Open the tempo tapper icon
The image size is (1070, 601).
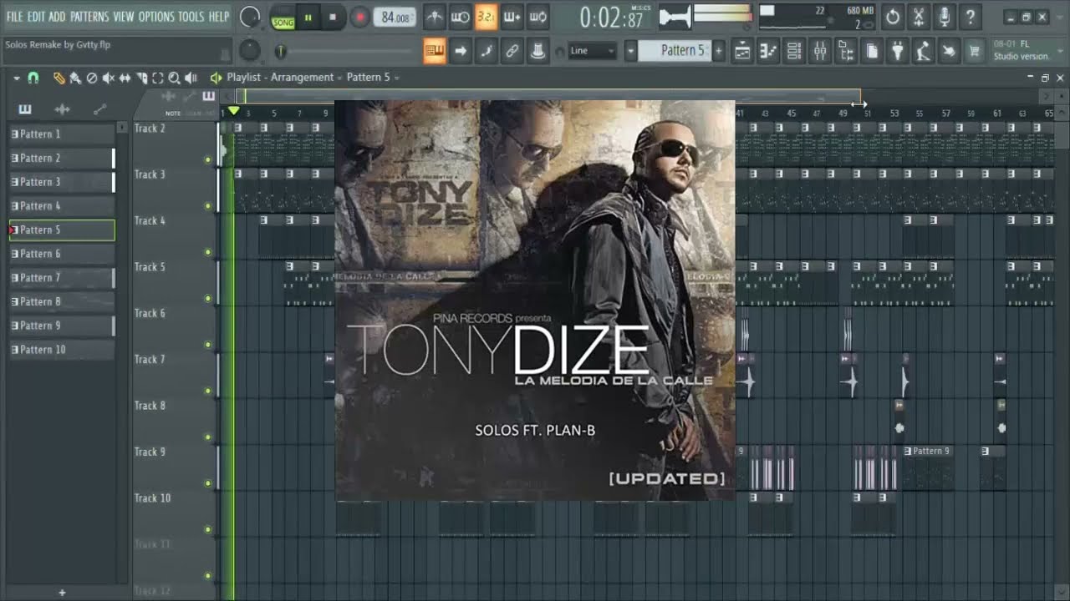pyautogui.click(x=923, y=51)
